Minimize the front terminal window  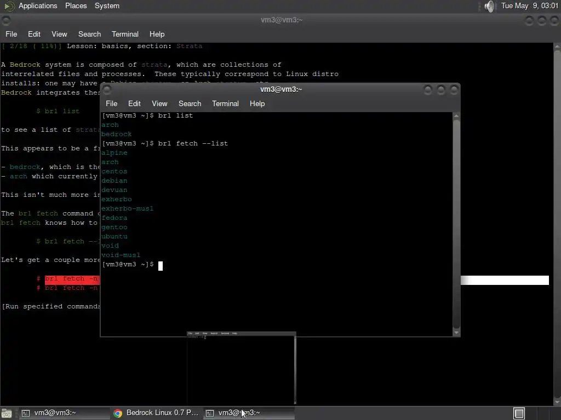click(x=427, y=90)
